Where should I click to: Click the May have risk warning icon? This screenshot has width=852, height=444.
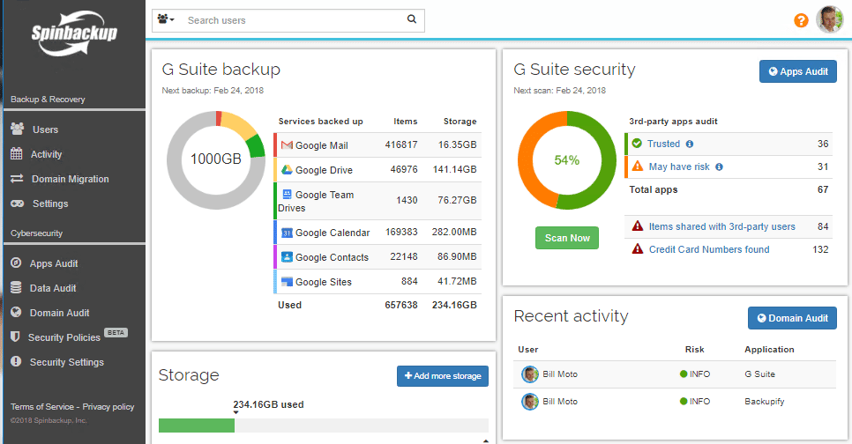(638, 166)
